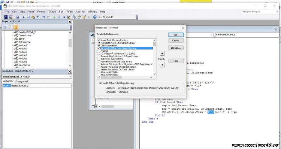
Task: Open Project Explorer from toolbar icon
Action: point(75,17)
